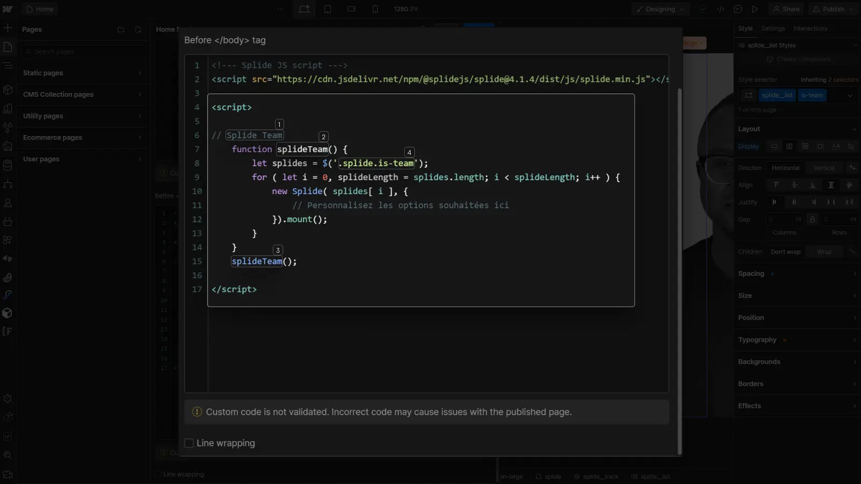Open the comments bubble icon
861x484 pixels.
tap(738, 9)
